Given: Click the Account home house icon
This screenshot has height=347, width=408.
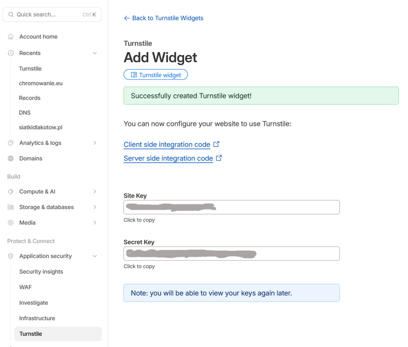Looking at the screenshot, I should [x=11, y=37].
